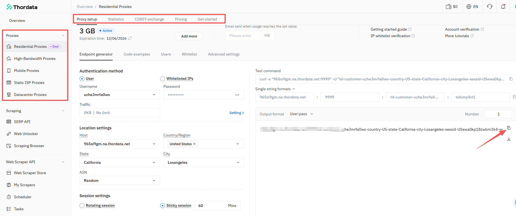
Task: Open the Whitelist tab
Action: click(189, 54)
